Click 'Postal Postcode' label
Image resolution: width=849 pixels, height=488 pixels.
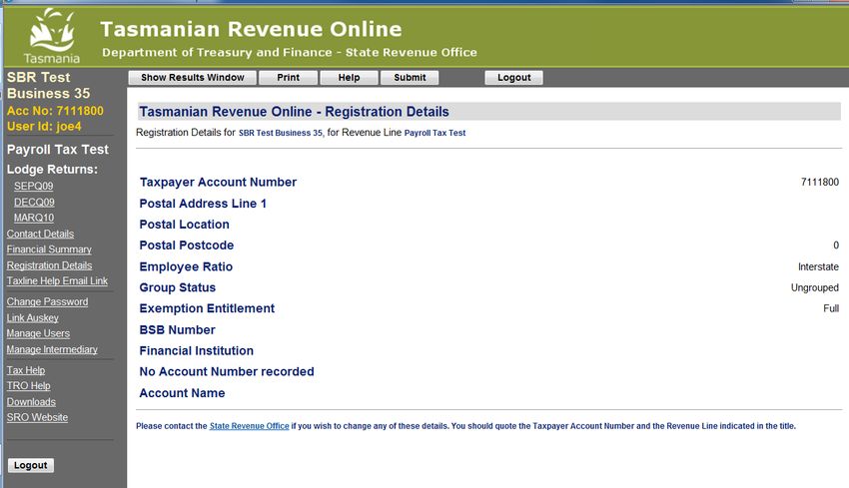[x=186, y=245]
